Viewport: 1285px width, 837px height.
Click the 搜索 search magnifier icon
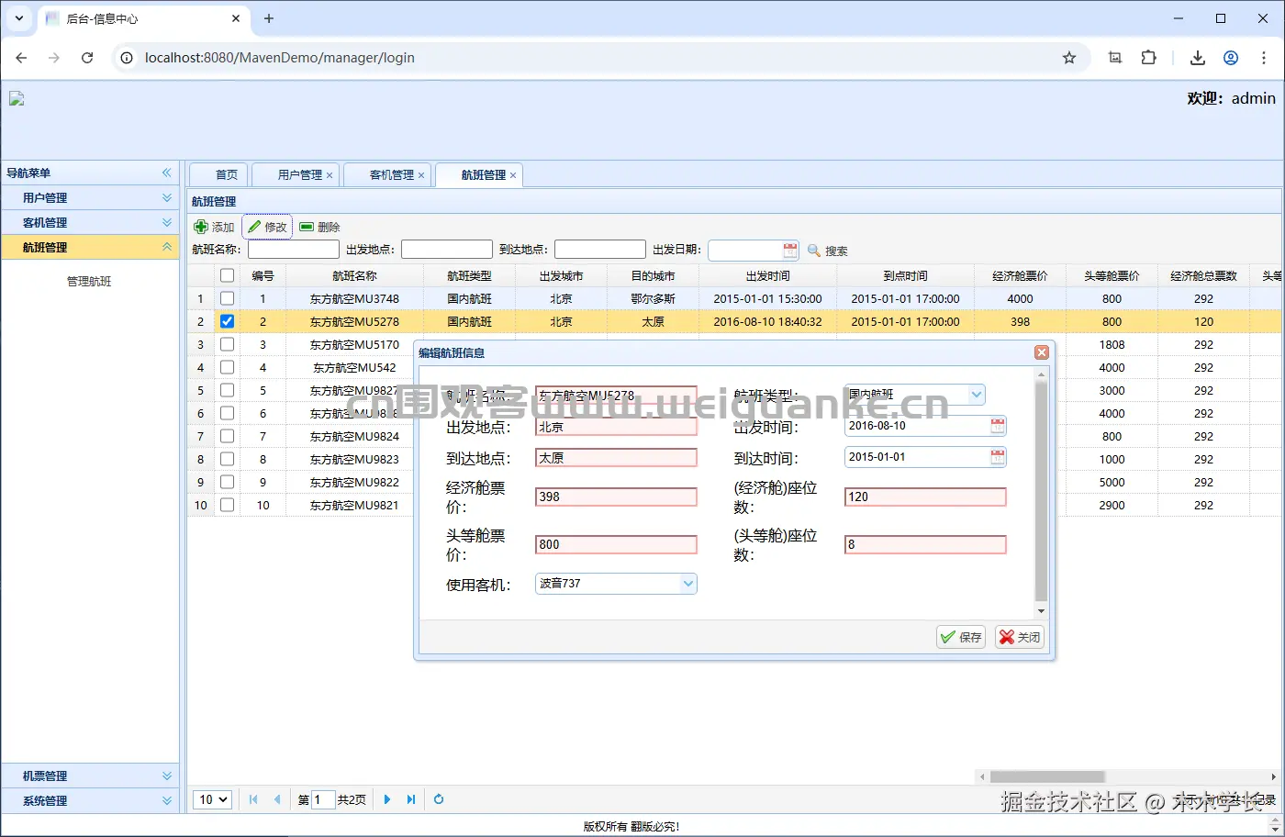coord(813,250)
